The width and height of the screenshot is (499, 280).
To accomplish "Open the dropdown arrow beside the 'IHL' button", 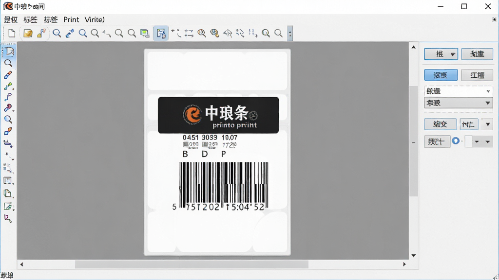I will tap(487, 124).
